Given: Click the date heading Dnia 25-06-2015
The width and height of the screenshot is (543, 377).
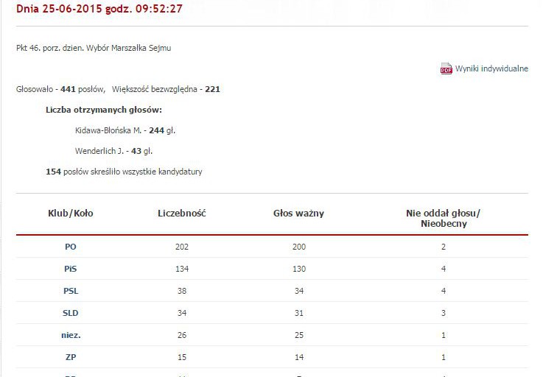Looking at the screenshot, I should coord(99,10).
